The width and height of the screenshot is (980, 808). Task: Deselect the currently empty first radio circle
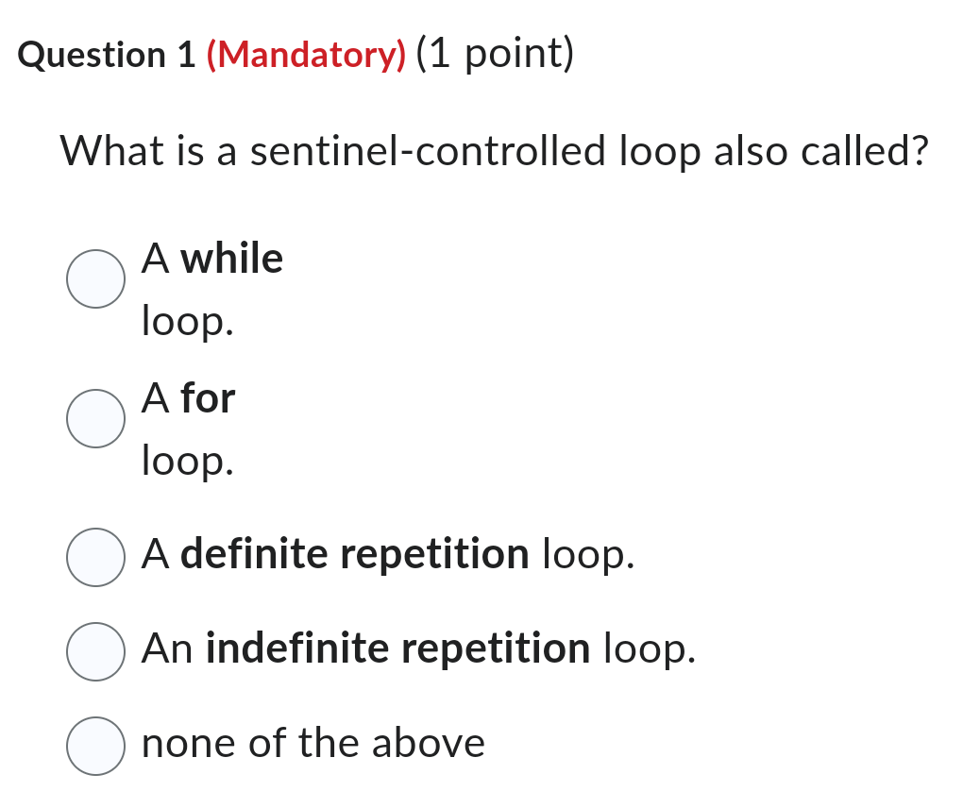click(x=95, y=278)
